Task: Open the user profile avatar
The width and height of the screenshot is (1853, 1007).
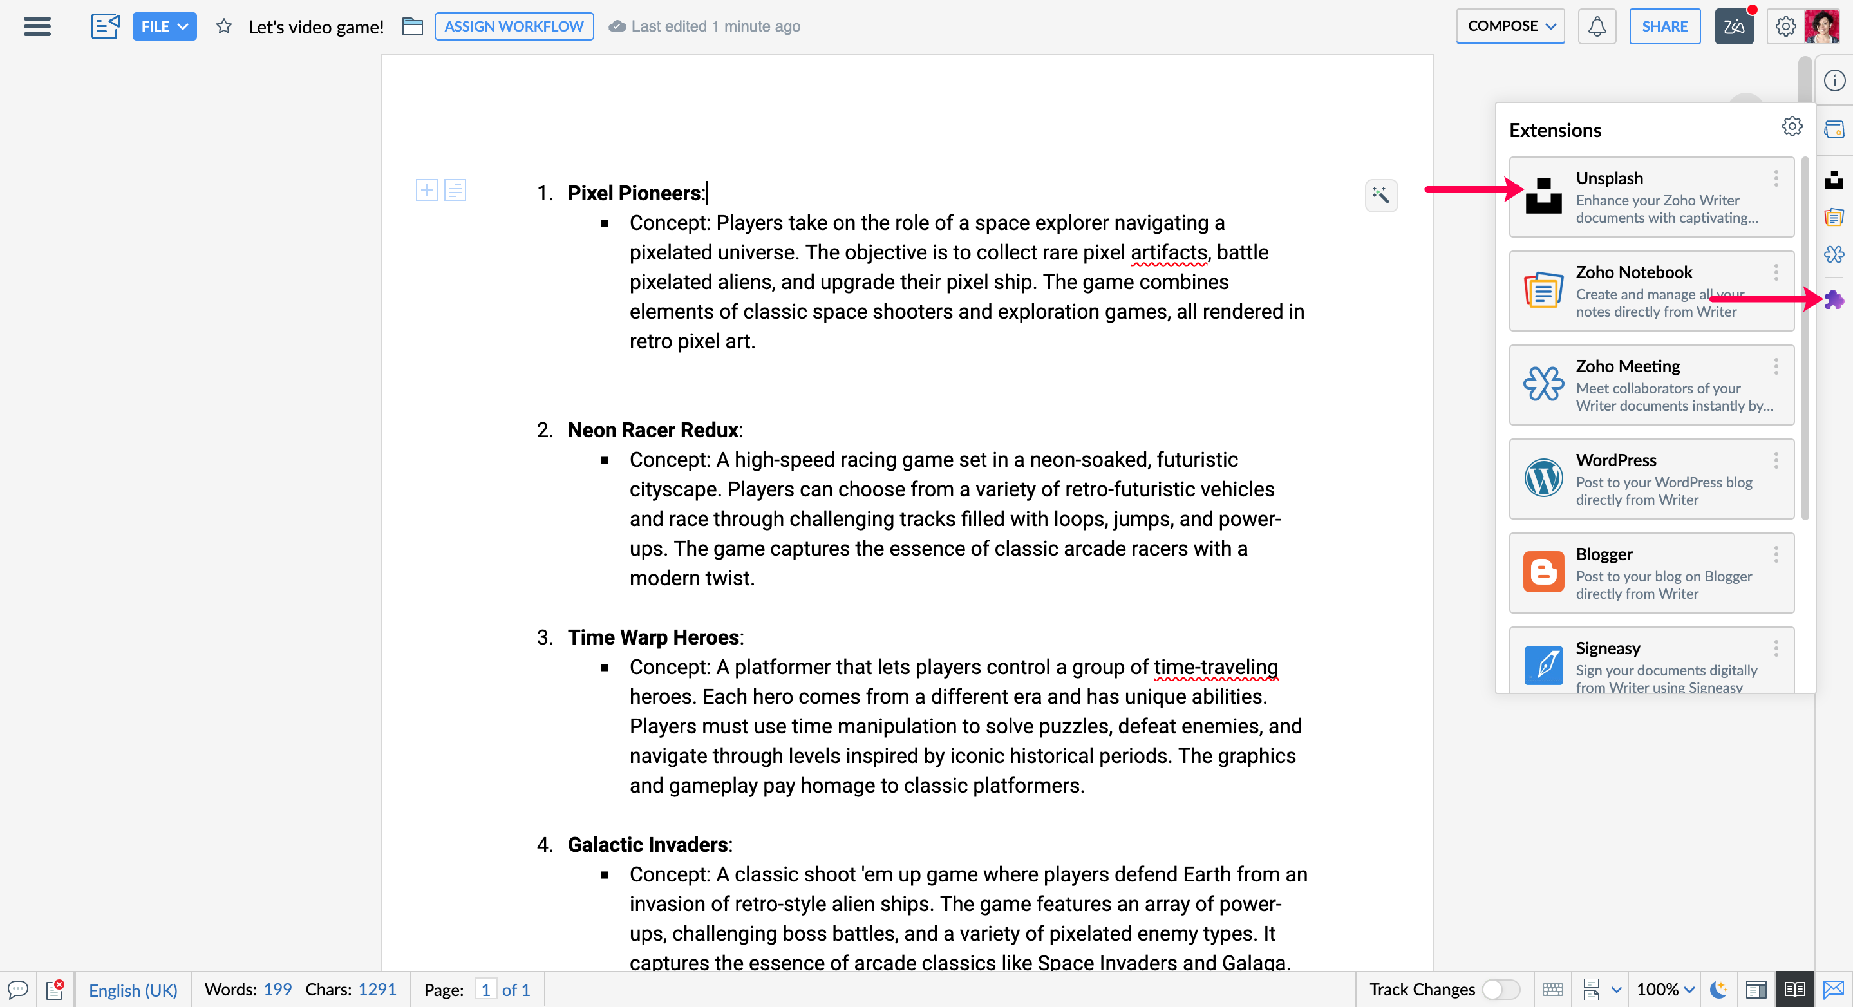Action: point(1821,26)
